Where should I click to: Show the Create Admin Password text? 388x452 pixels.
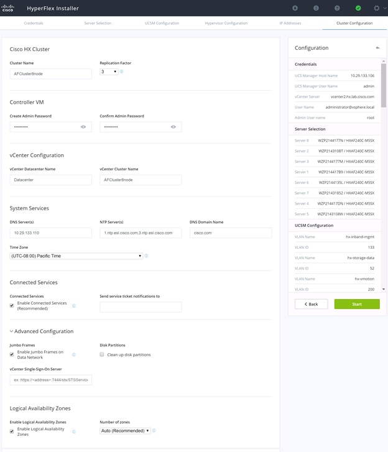[x=83, y=127]
